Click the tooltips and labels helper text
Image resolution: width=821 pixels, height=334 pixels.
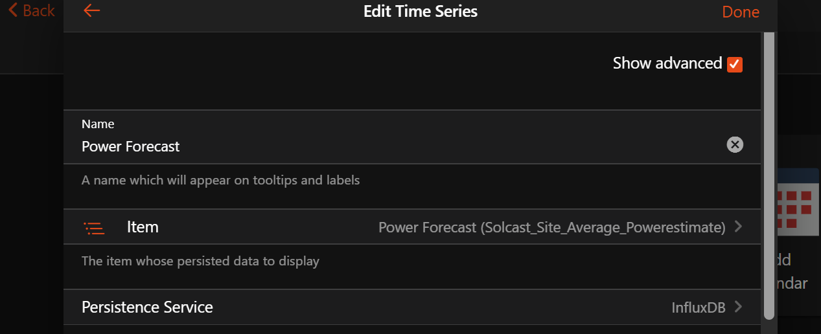220,180
